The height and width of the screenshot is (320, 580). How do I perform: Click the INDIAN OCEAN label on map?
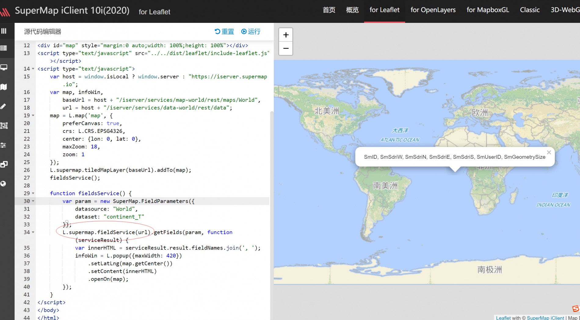553,205
